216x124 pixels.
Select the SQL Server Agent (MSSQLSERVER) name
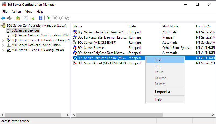tap(102, 63)
